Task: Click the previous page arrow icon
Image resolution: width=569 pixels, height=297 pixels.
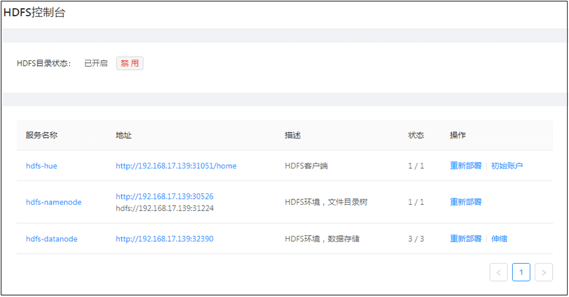Action: [x=499, y=273]
